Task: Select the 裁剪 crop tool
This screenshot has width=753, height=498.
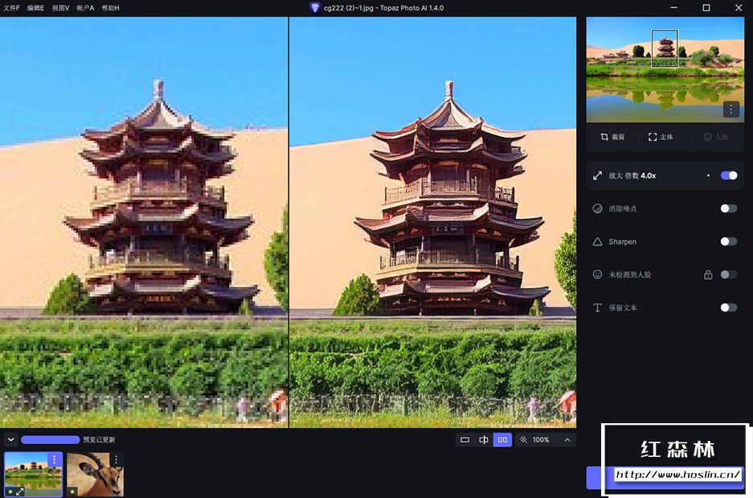Action: tap(612, 137)
